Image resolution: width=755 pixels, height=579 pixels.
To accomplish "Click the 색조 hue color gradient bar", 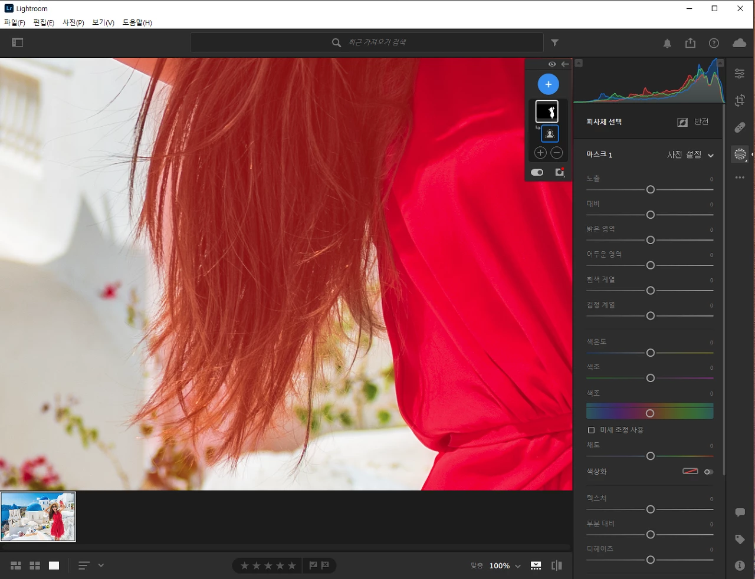I will [x=650, y=411].
